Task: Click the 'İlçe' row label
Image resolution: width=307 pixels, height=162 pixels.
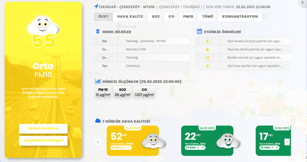Action: [x=105, y=66]
